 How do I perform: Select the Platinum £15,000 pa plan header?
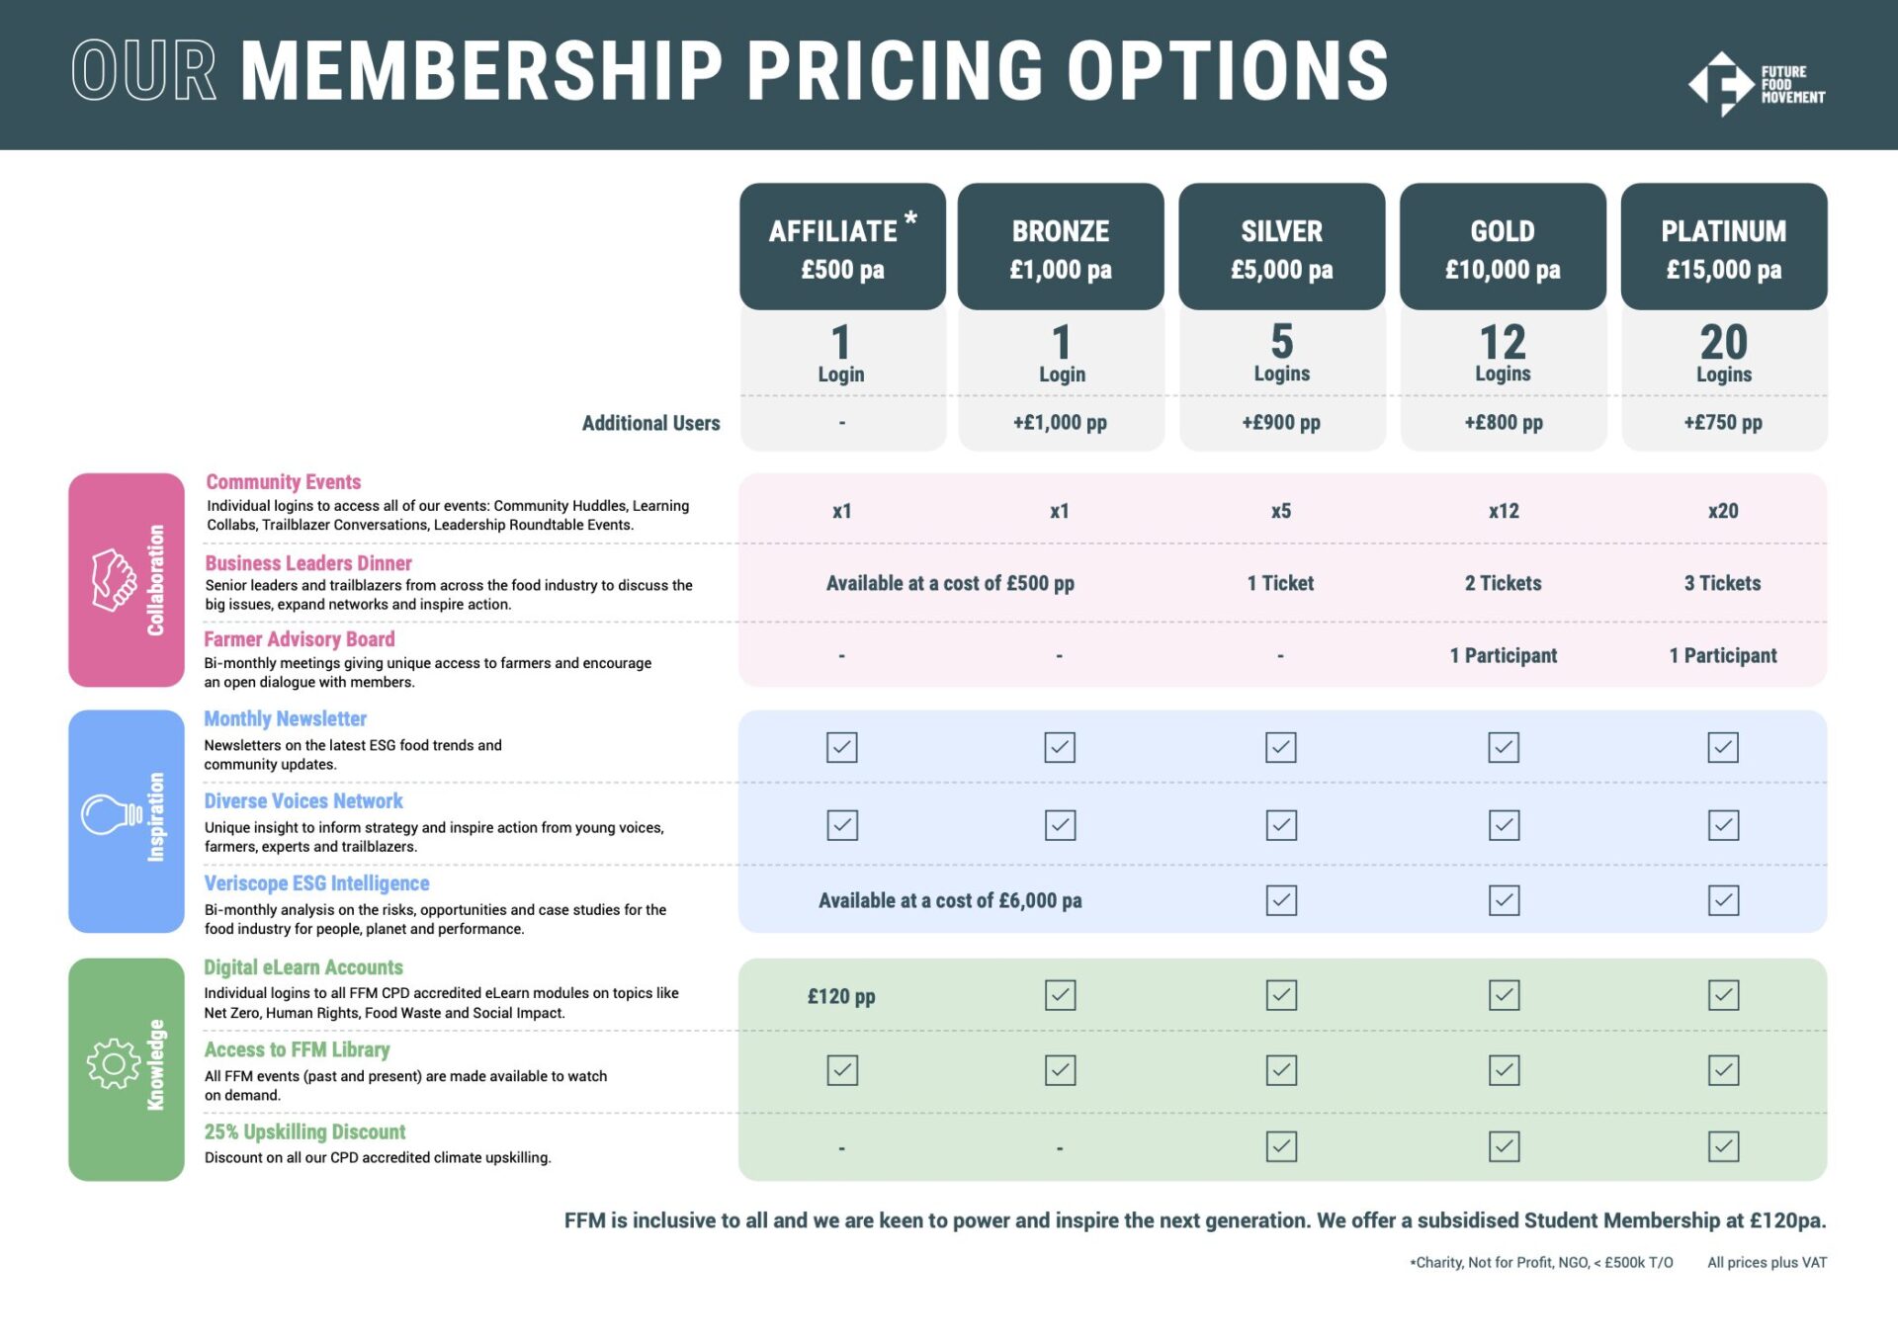[1723, 247]
